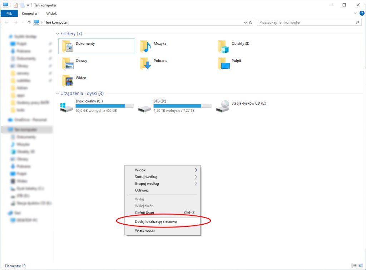Open address bar history dropdown

[245, 22]
